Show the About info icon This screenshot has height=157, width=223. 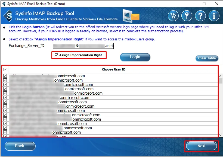(x=214, y=16)
